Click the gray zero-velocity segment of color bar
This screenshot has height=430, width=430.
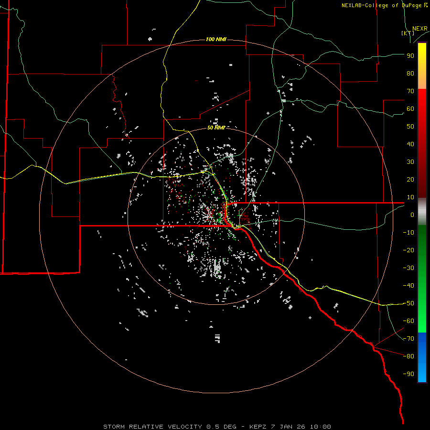[422, 212]
